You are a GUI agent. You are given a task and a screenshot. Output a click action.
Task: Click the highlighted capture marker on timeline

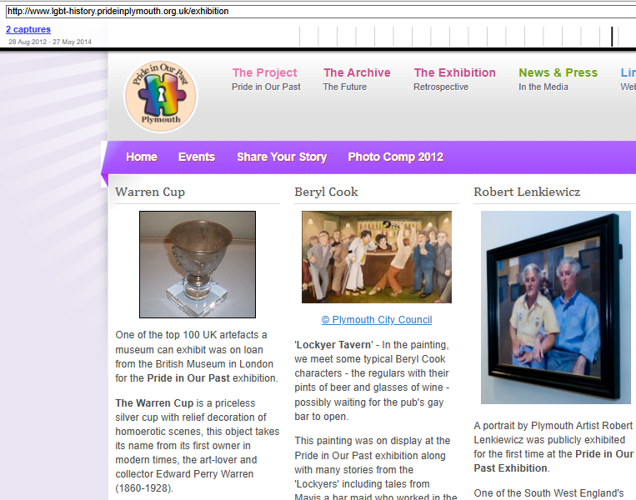612,37
